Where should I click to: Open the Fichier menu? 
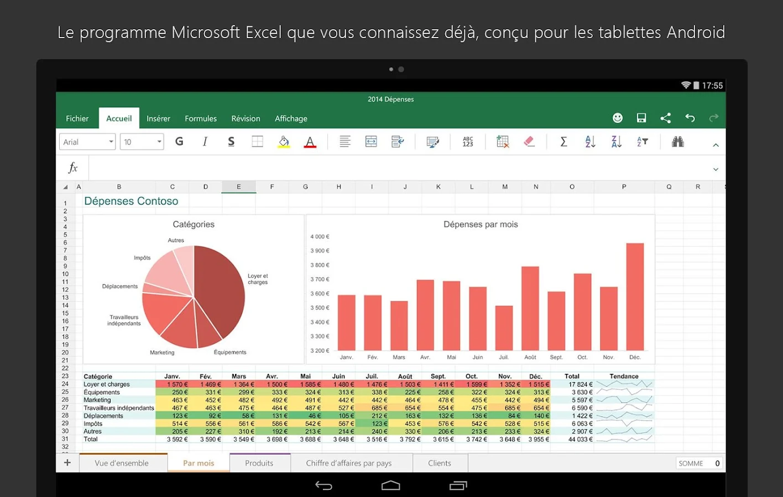click(x=77, y=118)
